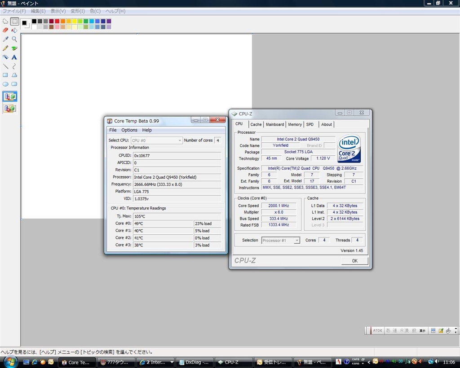Open the DxDiag taskbar button
This screenshot has height=368, width=460.
(194, 362)
